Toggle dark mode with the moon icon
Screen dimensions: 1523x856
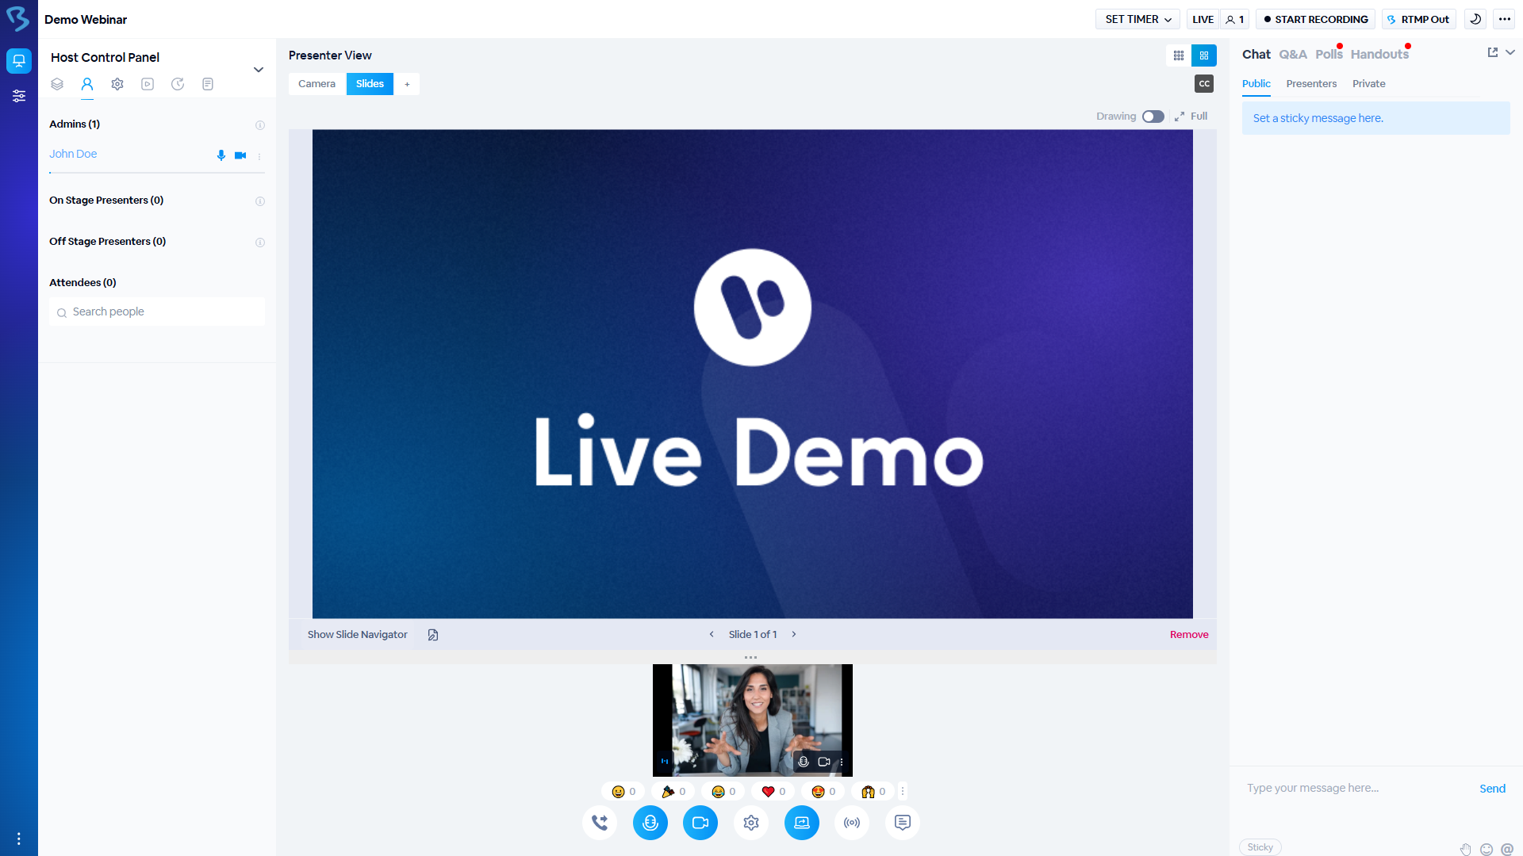click(1475, 19)
